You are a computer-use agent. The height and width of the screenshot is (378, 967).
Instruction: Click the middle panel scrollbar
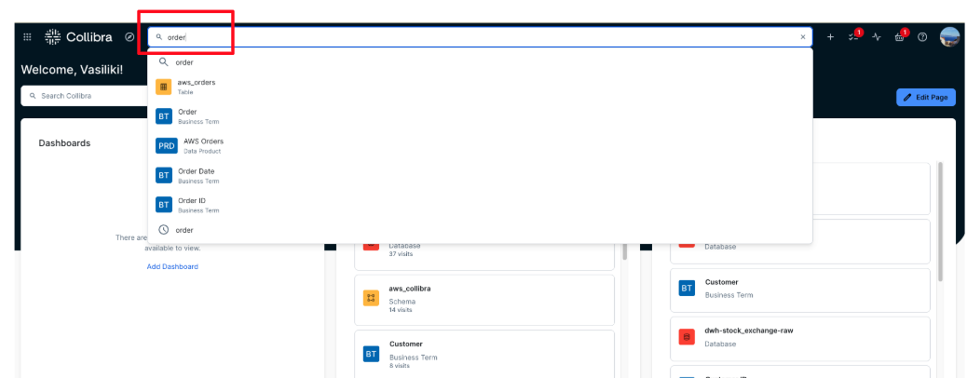pos(624,251)
